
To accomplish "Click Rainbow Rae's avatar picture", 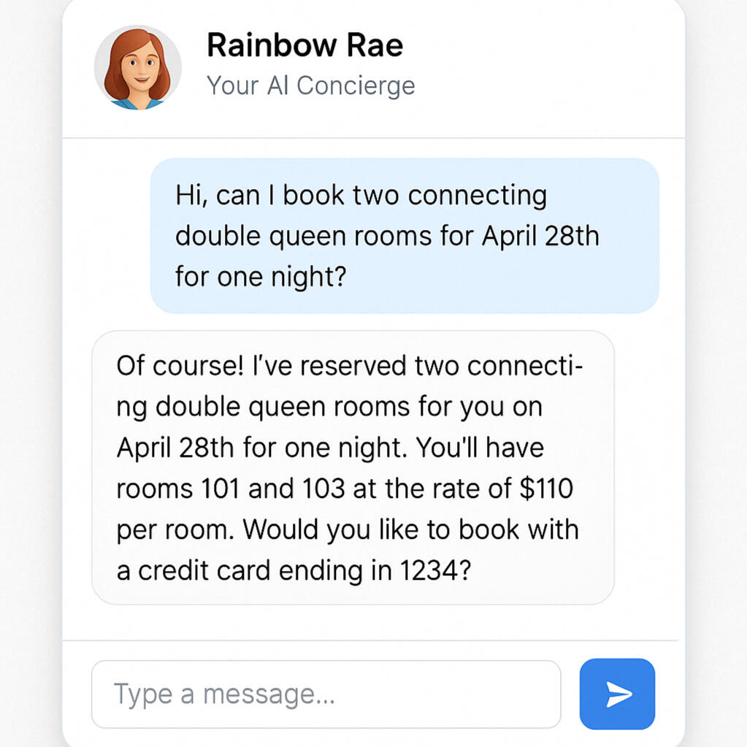I will [137, 69].
